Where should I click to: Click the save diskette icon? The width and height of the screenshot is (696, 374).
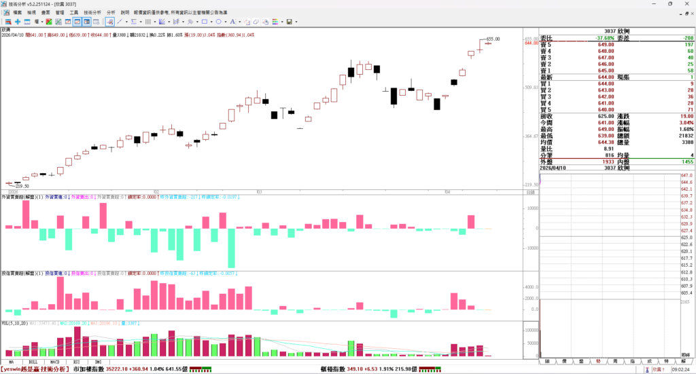pyautogui.click(x=290, y=22)
